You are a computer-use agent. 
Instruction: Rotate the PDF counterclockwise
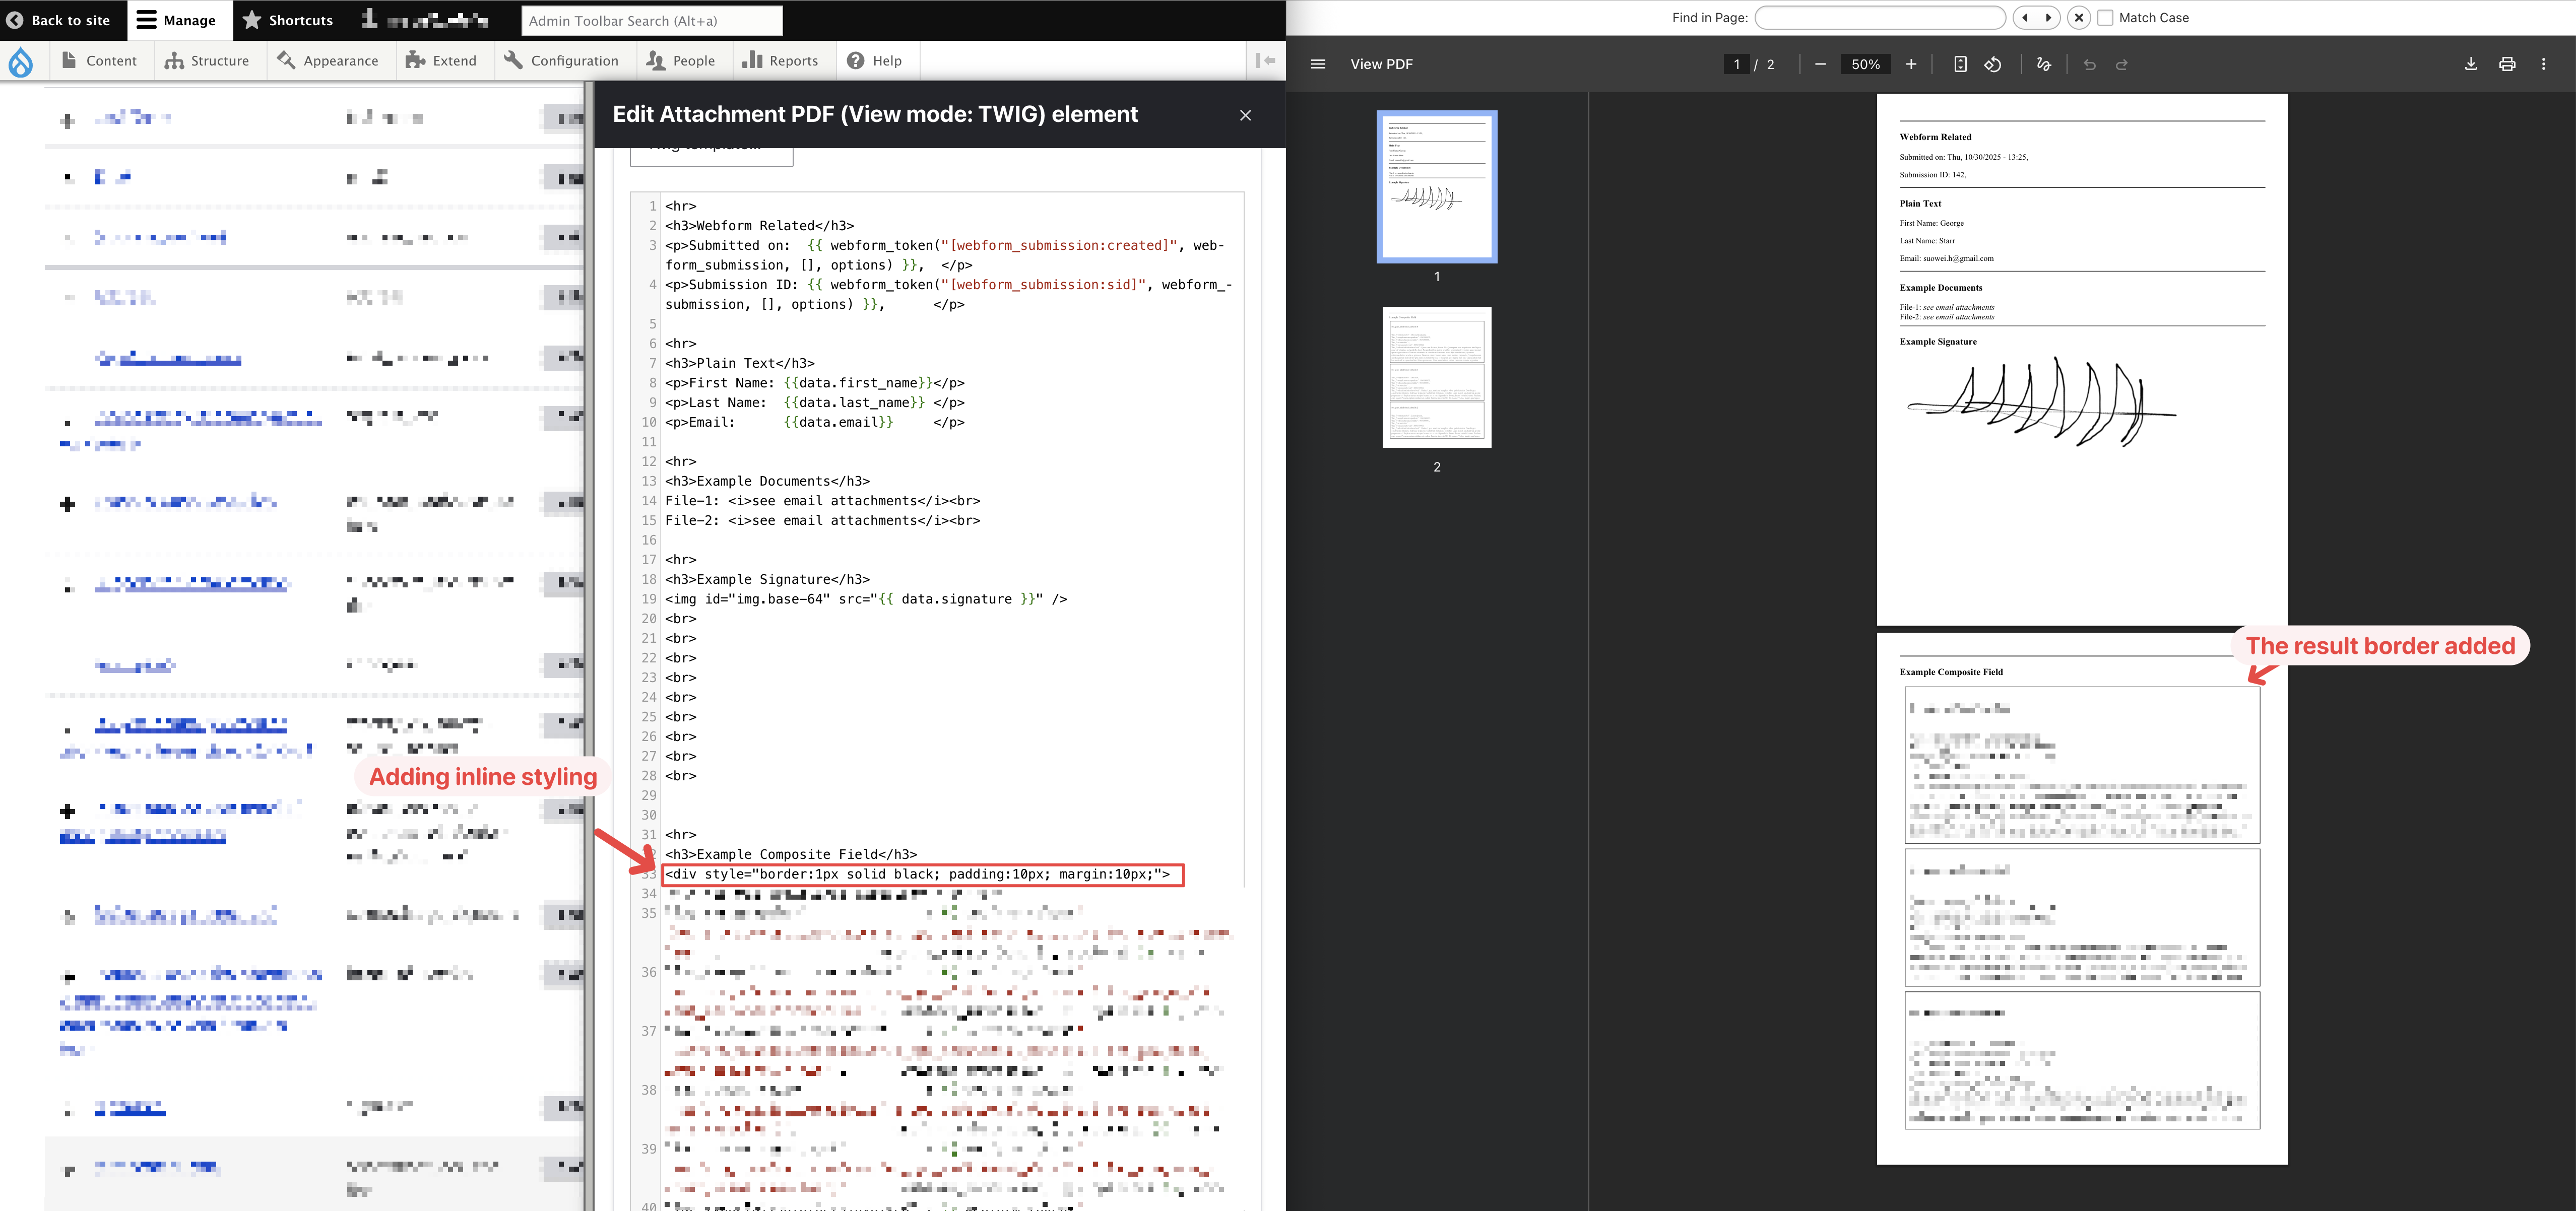pyautogui.click(x=1993, y=64)
